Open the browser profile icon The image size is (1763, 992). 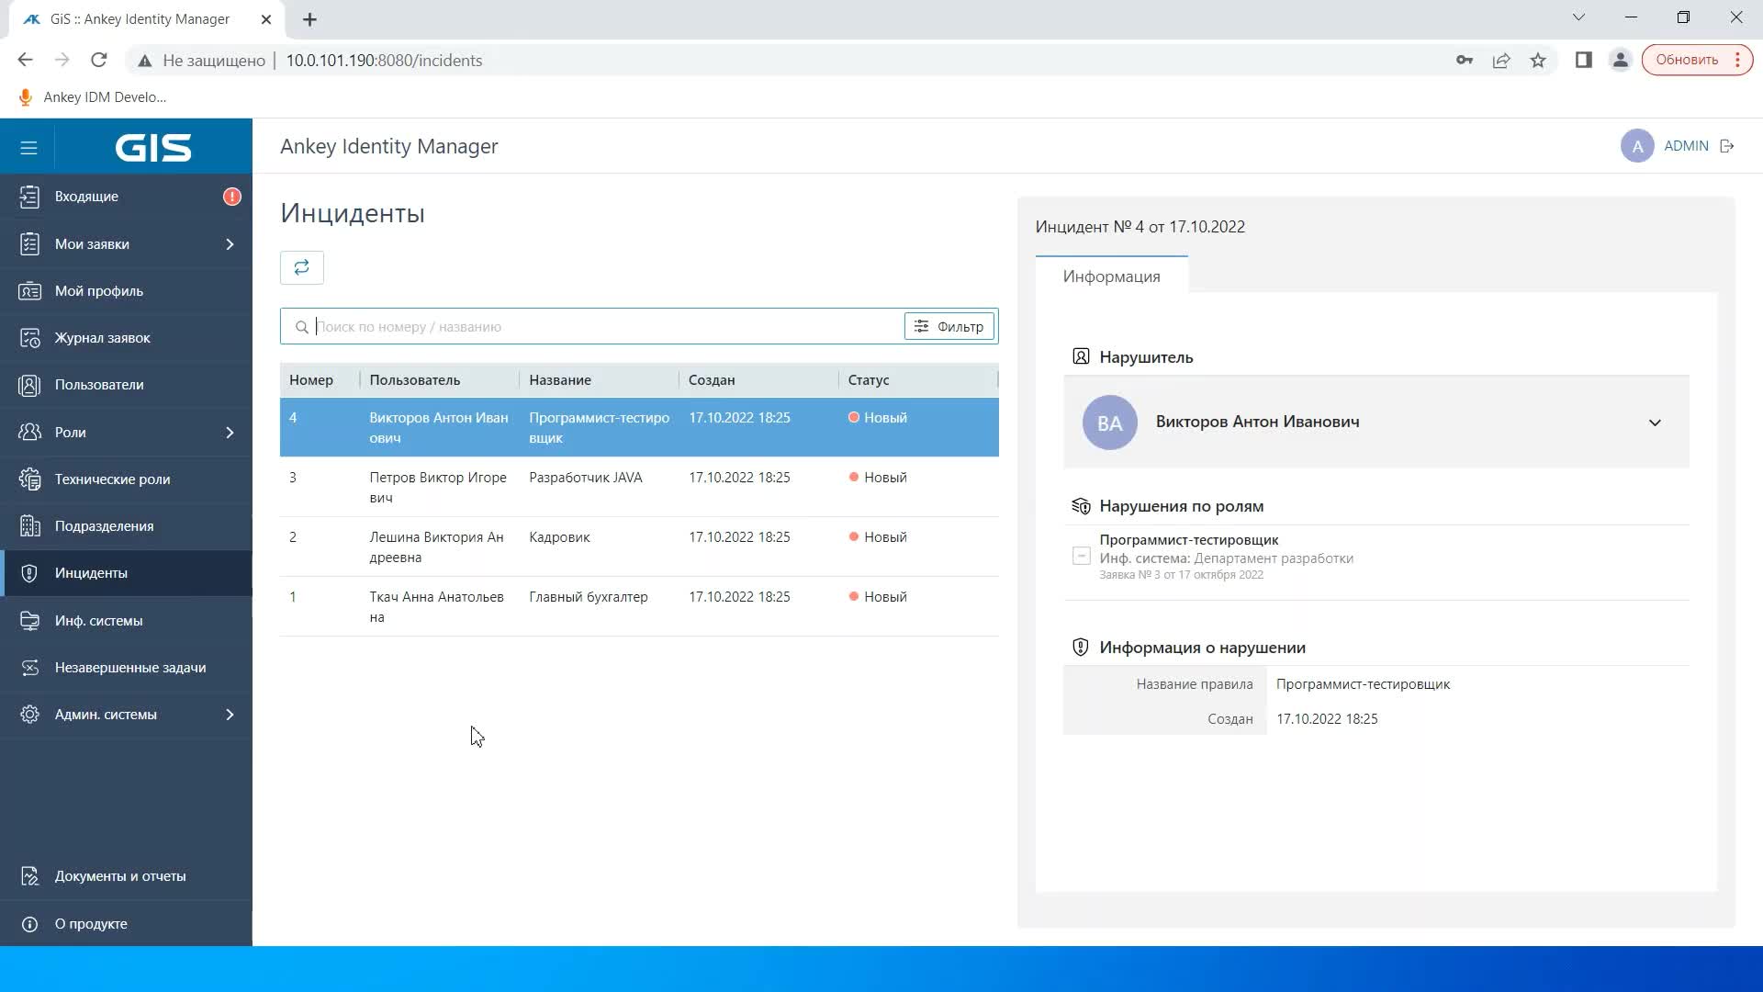point(1620,61)
